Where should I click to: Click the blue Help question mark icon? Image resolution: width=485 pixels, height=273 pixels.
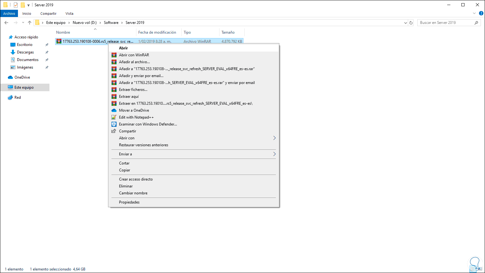coord(481,14)
